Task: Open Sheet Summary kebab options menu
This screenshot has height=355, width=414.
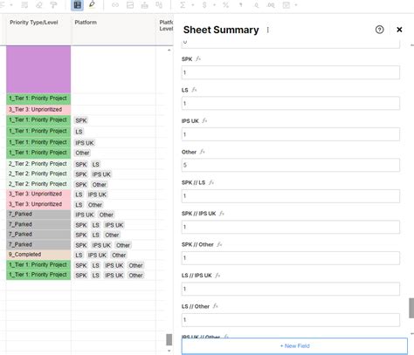Action: point(268,30)
